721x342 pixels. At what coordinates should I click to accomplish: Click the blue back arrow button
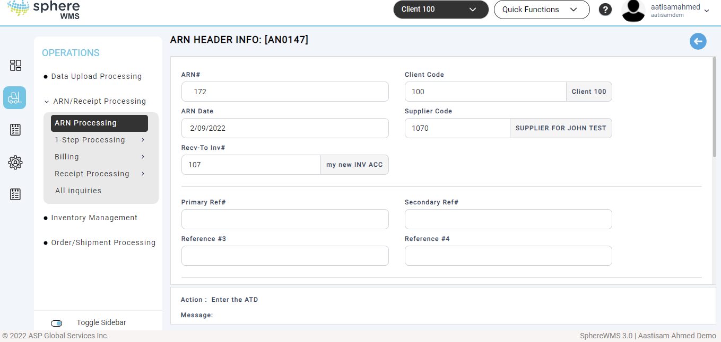[x=698, y=41]
